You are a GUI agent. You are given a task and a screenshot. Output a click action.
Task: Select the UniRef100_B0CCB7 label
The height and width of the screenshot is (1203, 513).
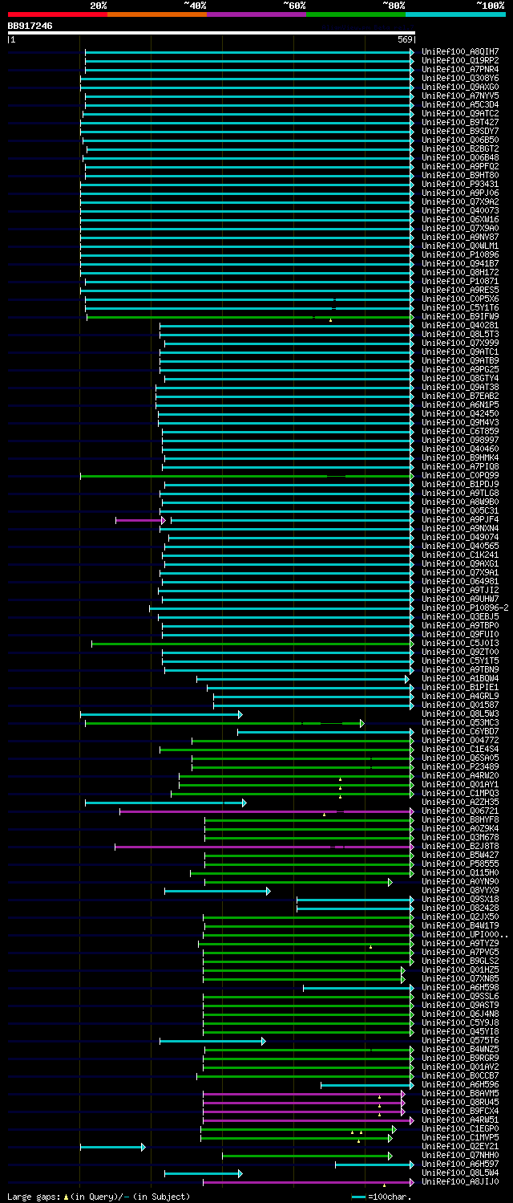460,1075
